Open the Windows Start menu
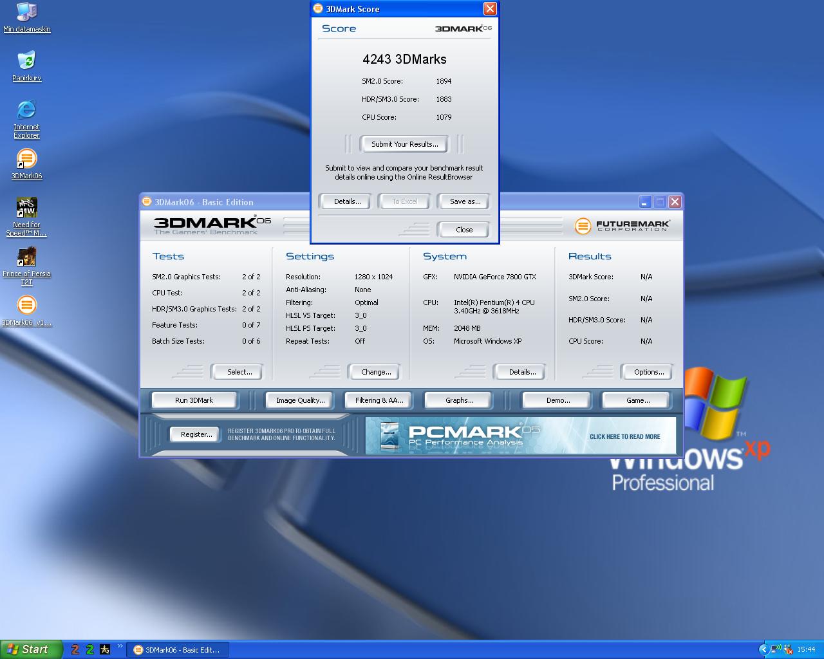This screenshot has width=824, height=659. 31,649
